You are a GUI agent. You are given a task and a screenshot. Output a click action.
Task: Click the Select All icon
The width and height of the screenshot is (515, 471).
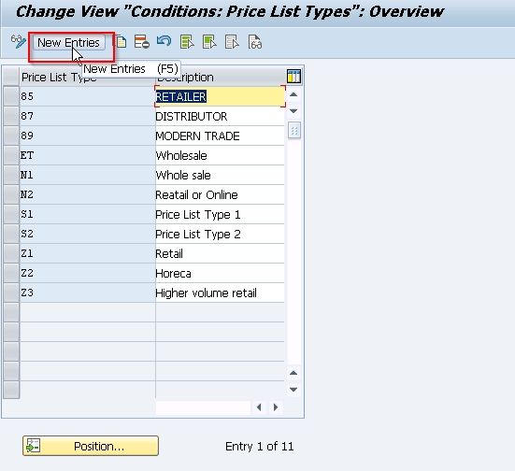(187, 42)
